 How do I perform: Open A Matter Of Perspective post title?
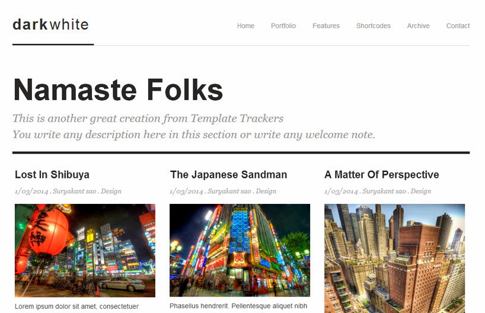click(382, 174)
